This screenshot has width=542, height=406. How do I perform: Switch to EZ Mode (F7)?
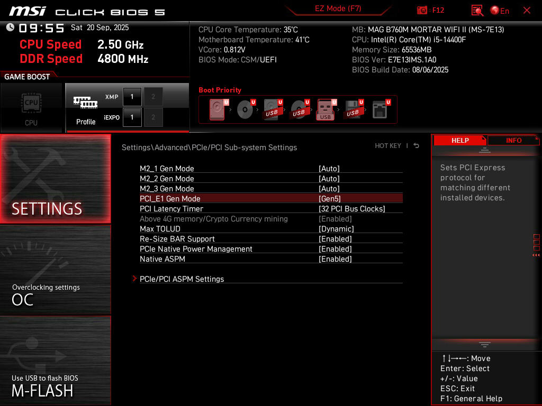[338, 8]
